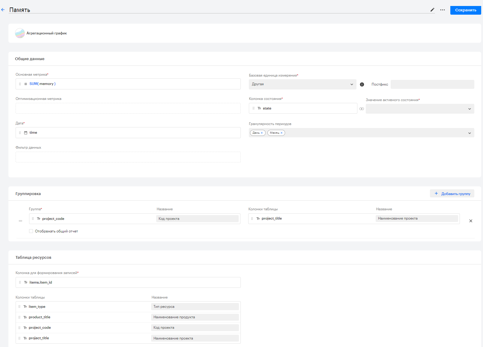Click into the Постфикс input field

pos(432,84)
